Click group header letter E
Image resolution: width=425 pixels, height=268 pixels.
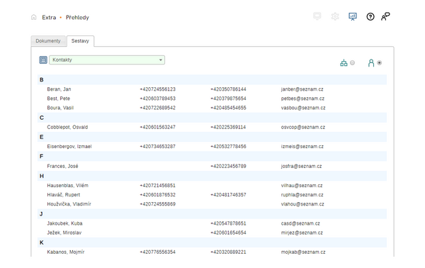(x=42, y=137)
